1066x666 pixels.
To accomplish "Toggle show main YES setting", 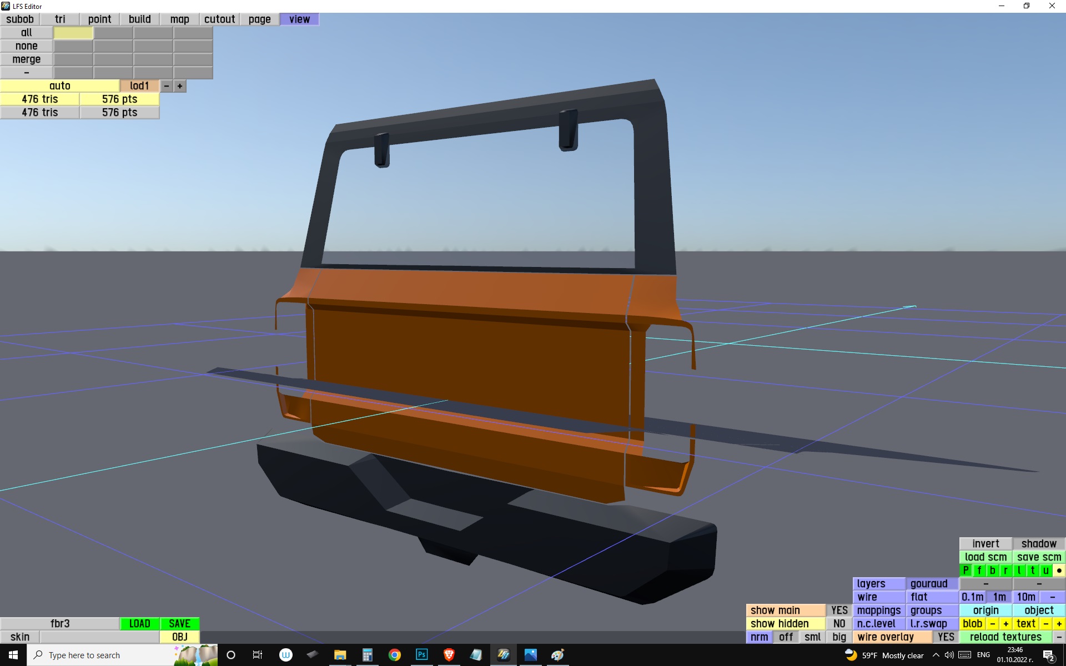I will tap(839, 610).
